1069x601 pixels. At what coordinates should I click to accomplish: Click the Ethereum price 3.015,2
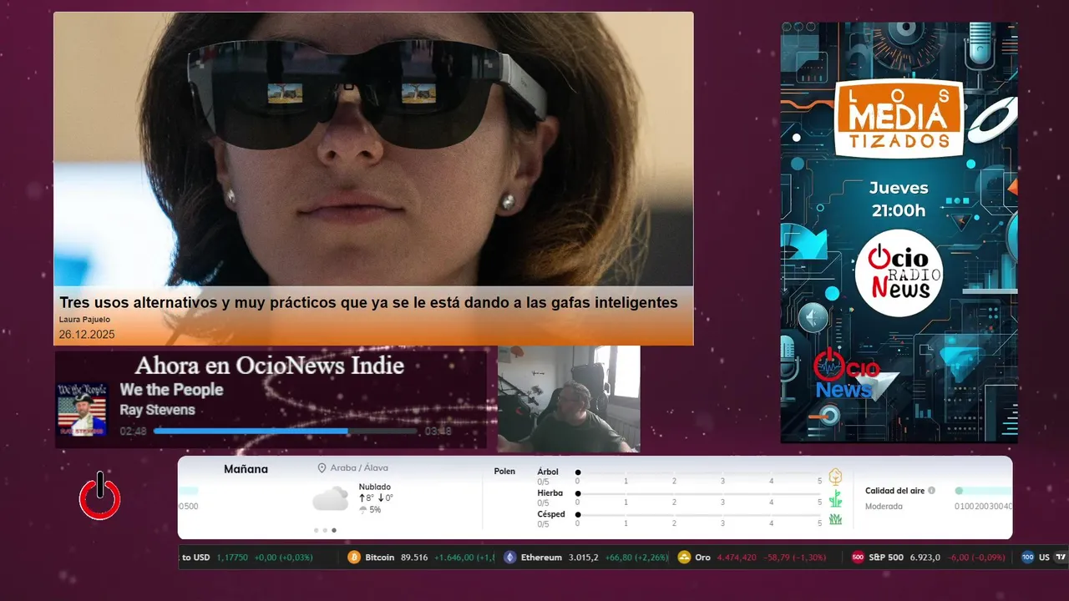tap(584, 557)
